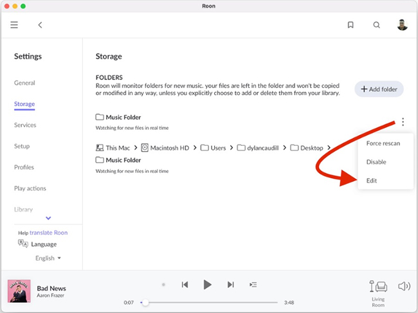418x313 pixels.
Task: Skip to previous track
Action: 185,285
